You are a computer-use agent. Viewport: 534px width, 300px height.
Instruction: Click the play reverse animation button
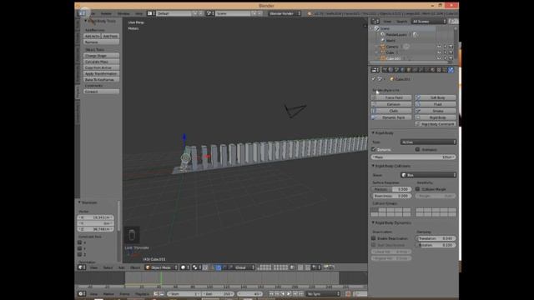(x=282, y=293)
